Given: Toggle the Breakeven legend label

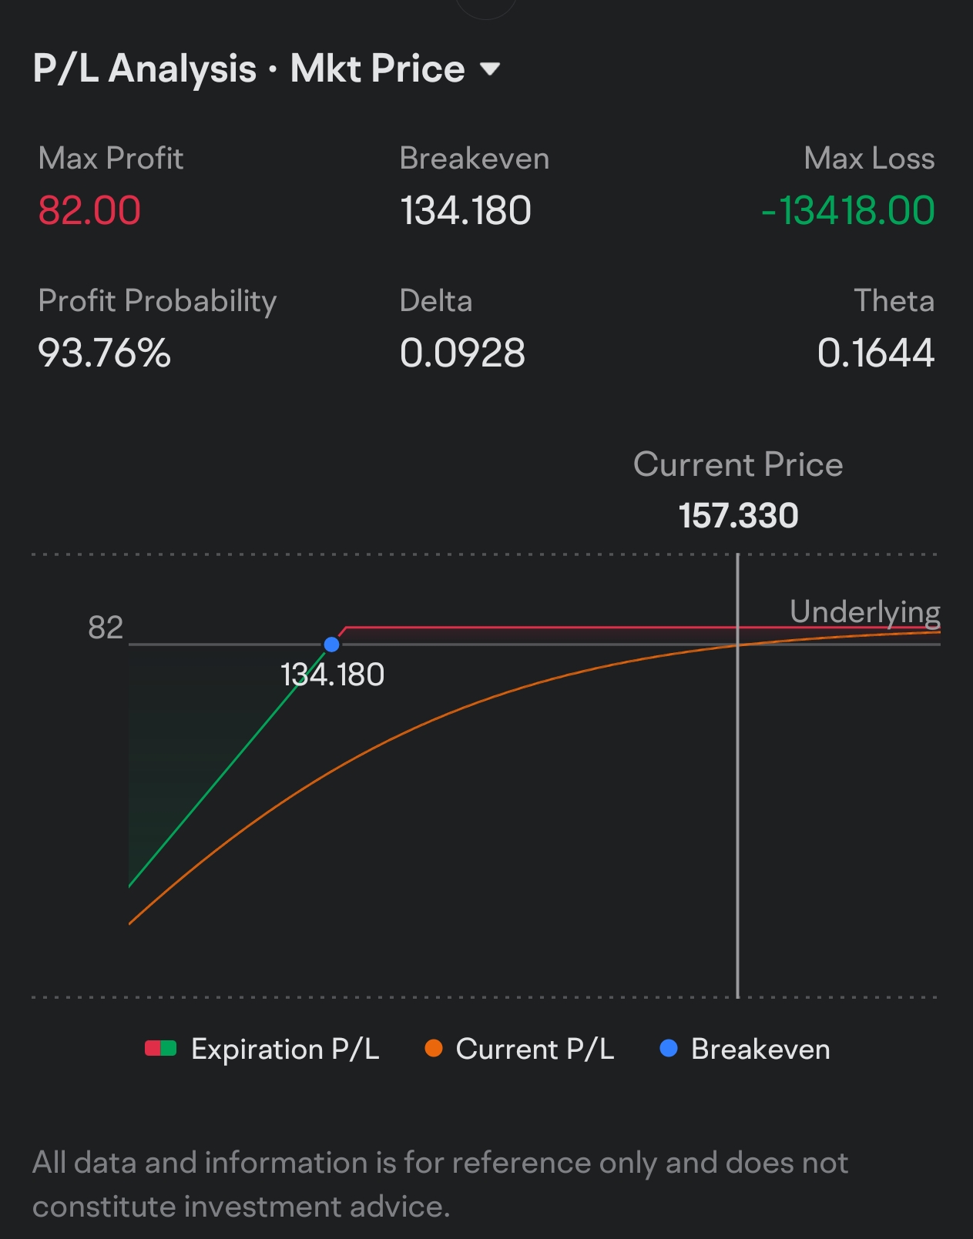Looking at the screenshot, I should point(760,1050).
